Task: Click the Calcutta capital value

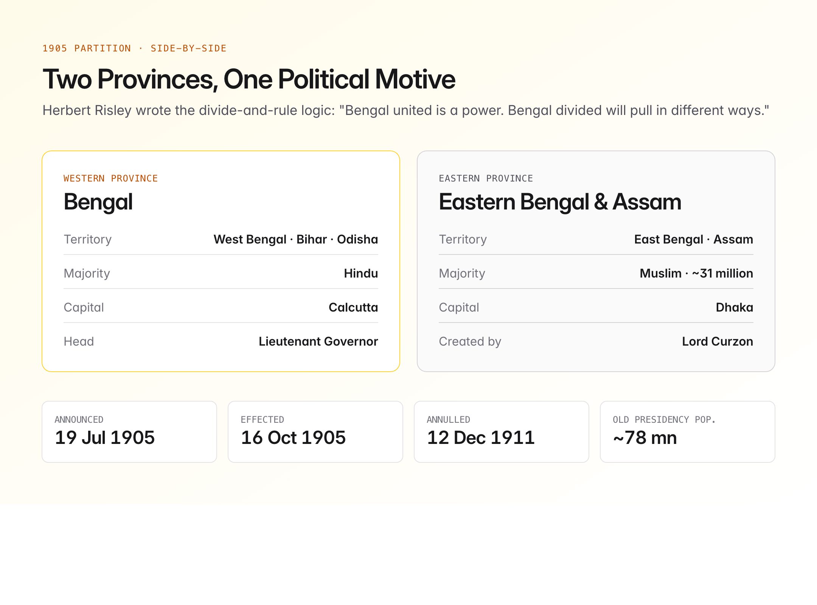Action: click(353, 307)
